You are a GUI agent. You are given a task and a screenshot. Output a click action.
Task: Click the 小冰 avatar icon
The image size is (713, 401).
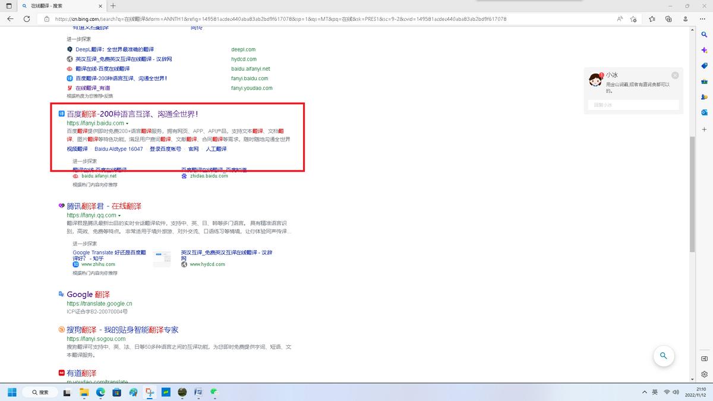tap(595, 80)
